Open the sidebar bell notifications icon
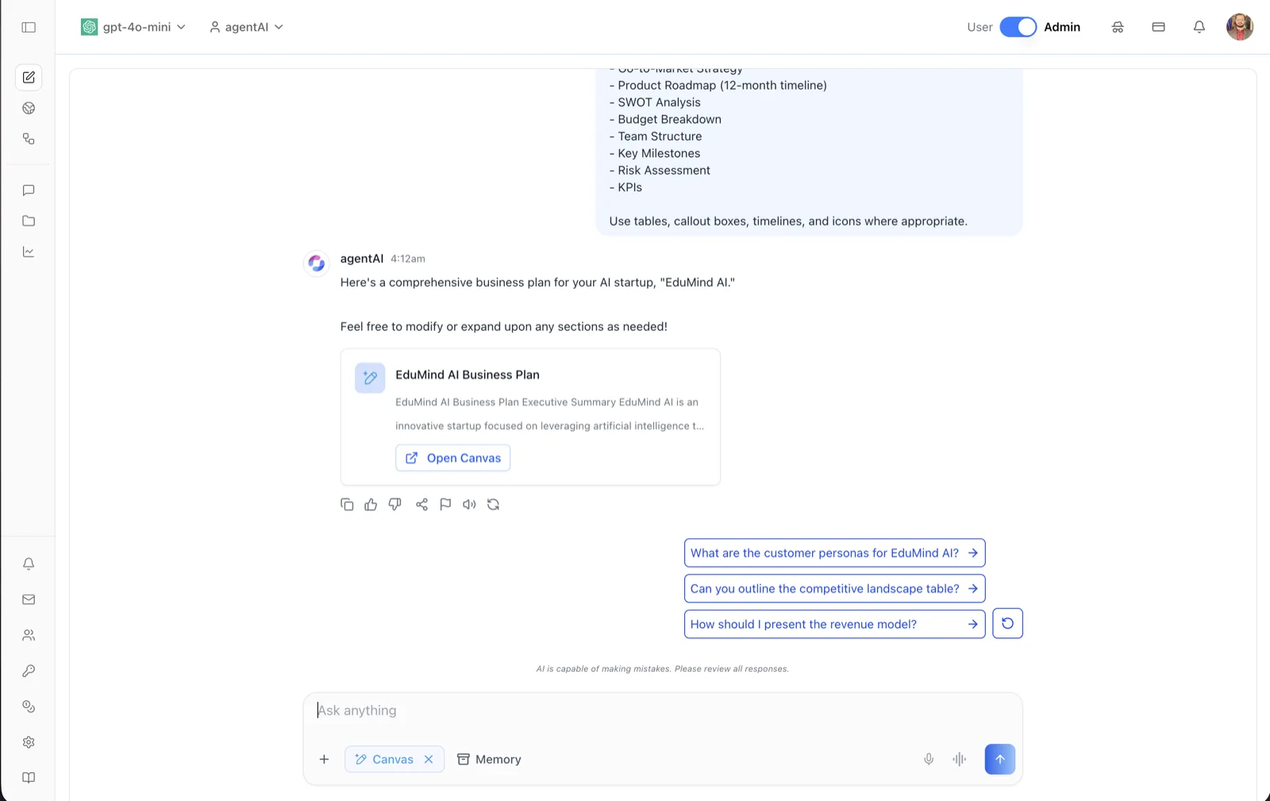 tap(29, 564)
